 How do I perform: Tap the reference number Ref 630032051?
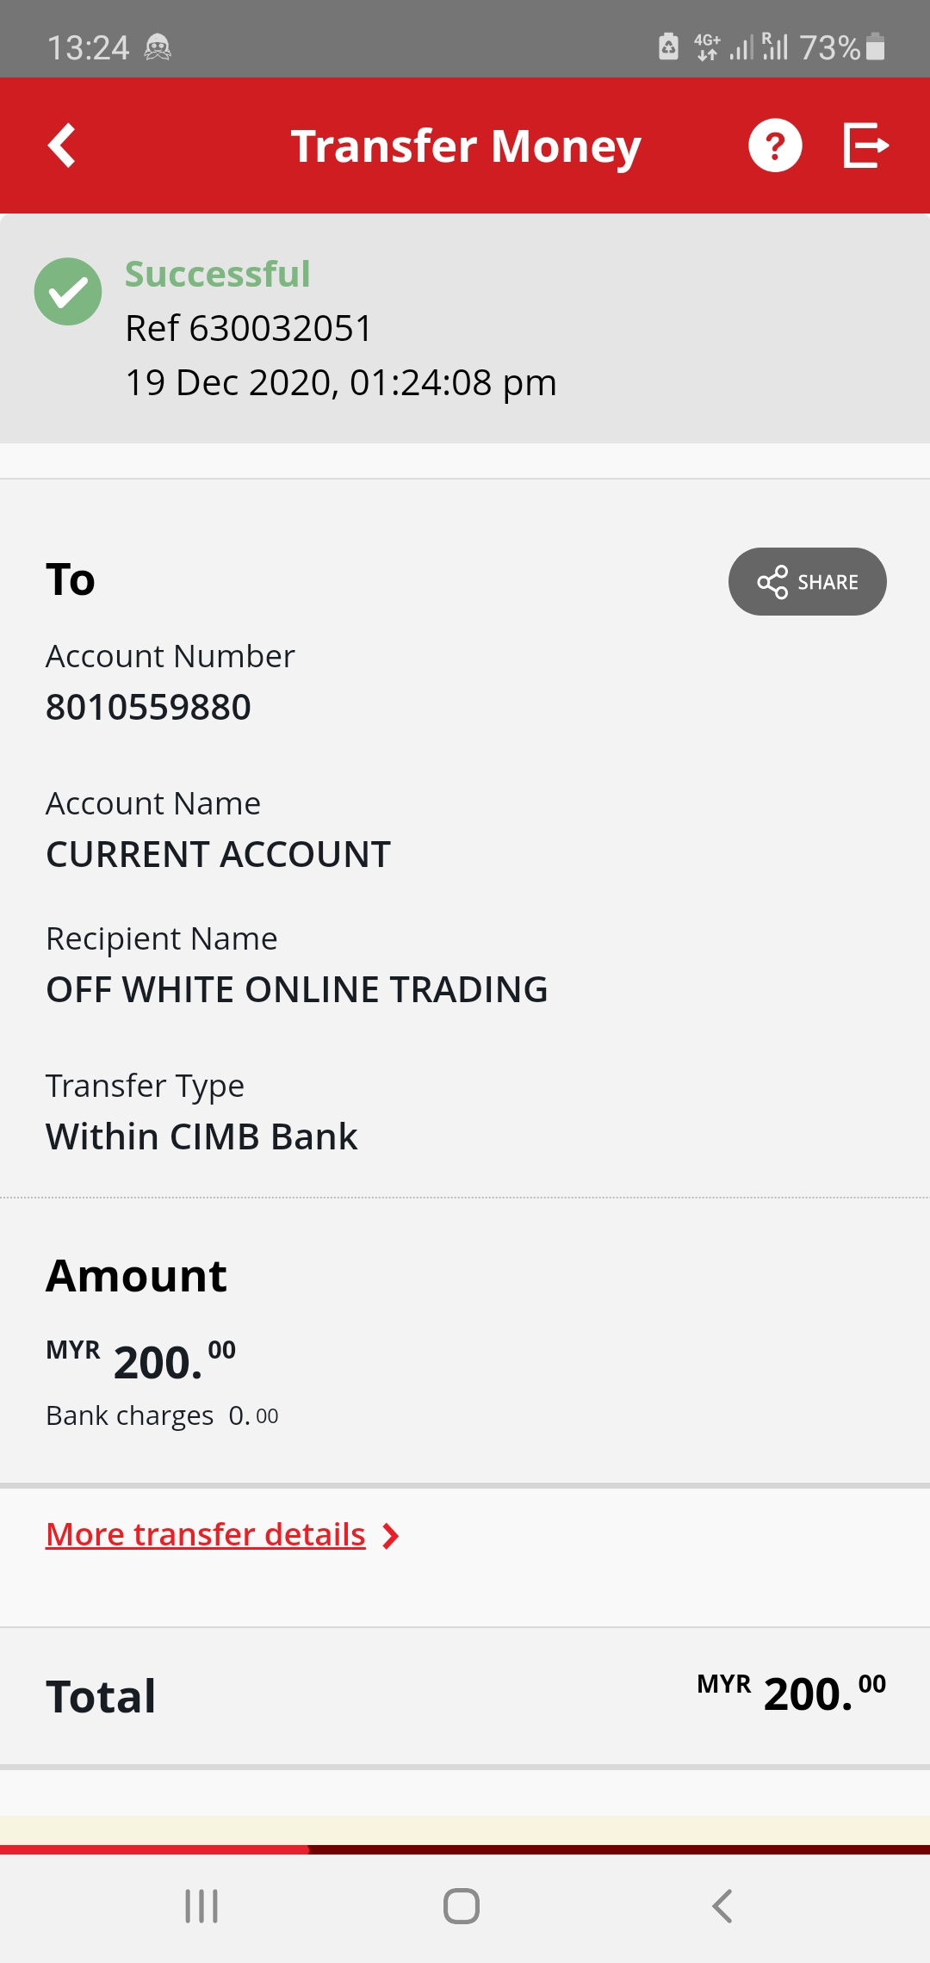(249, 328)
